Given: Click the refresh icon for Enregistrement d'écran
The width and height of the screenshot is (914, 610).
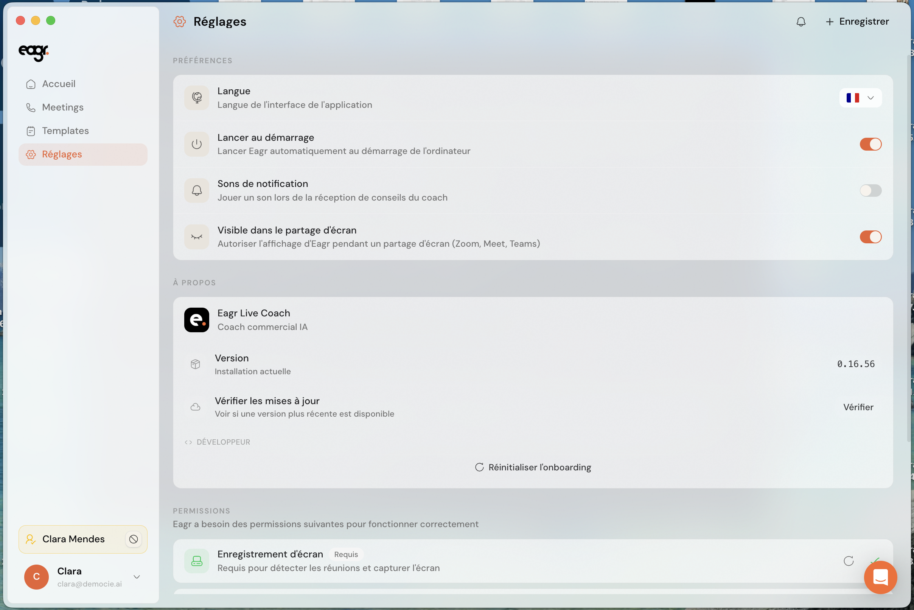Looking at the screenshot, I should coord(849,560).
